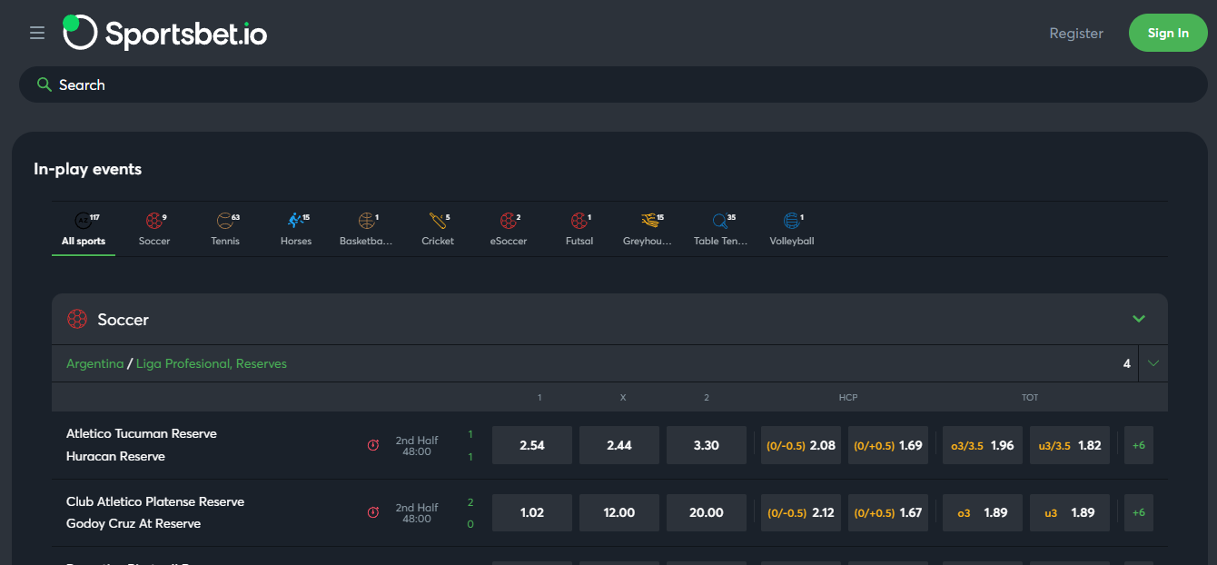Open Huracan Reserve team name

click(115, 456)
